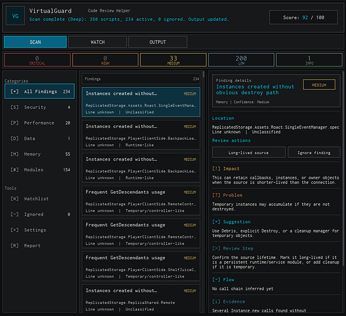The image size is (346, 316).
Task: Switch to the OUTPUT tab
Action: click(x=158, y=42)
